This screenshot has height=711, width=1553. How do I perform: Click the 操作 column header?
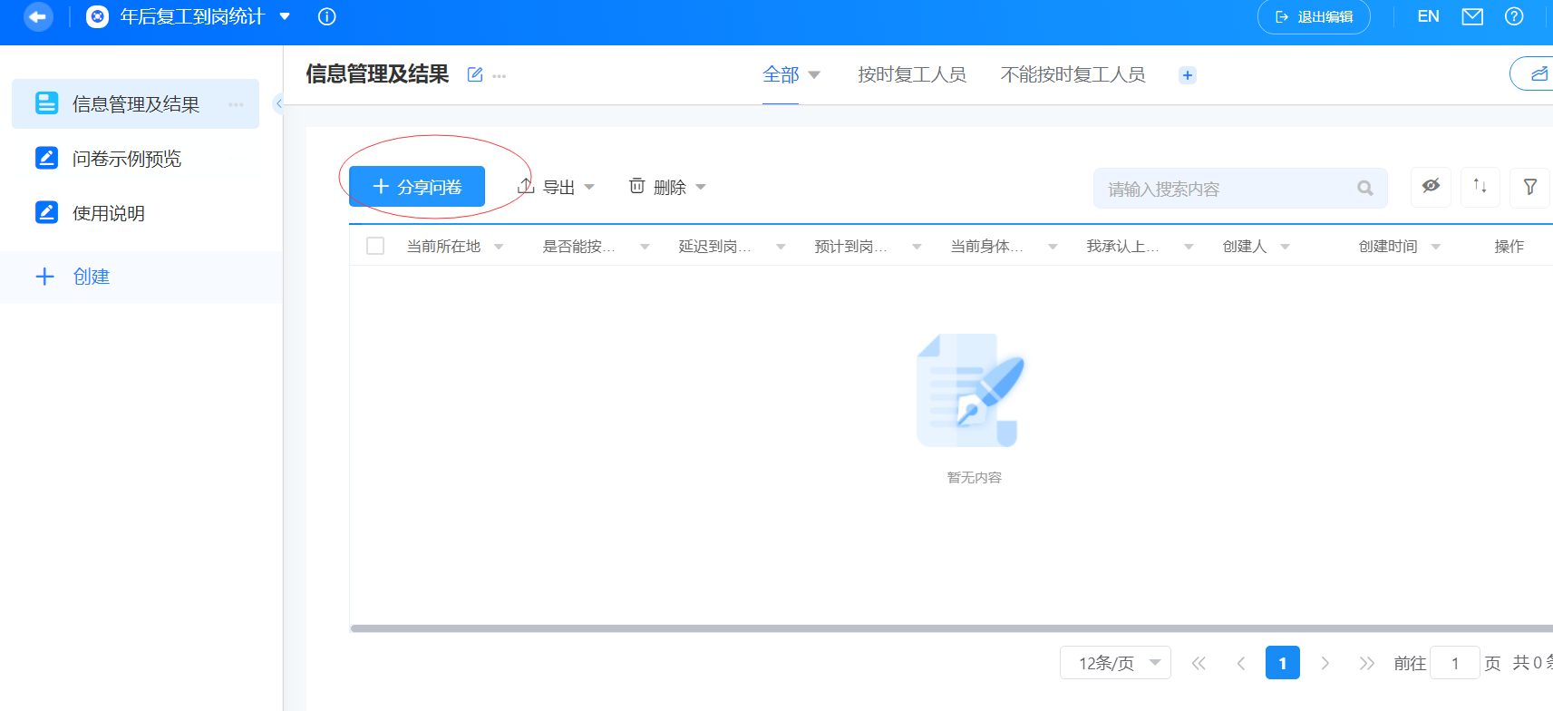(1509, 247)
